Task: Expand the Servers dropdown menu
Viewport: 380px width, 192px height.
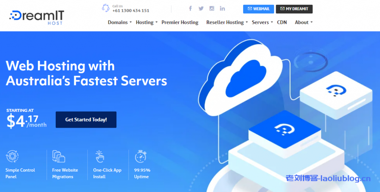Action: coord(262,22)
